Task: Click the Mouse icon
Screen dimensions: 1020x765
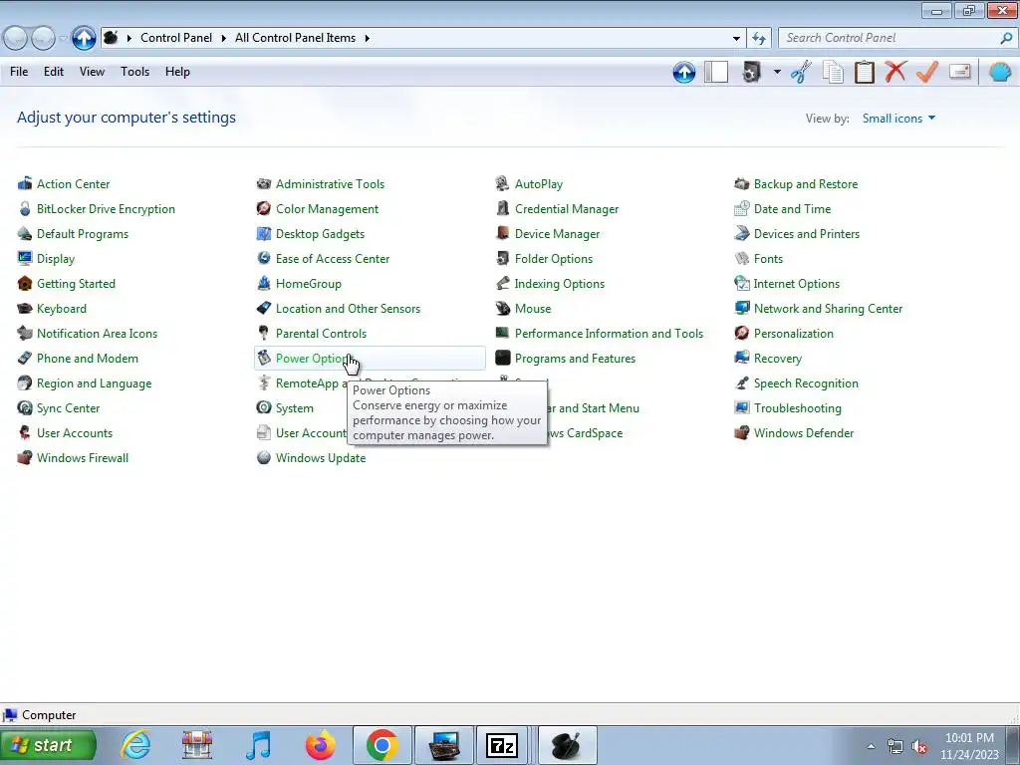Action: coord(502,309)
